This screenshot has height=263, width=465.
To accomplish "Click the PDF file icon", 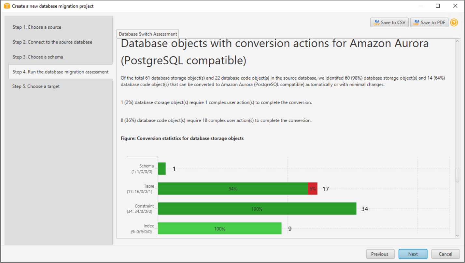I will pos(416,23).
